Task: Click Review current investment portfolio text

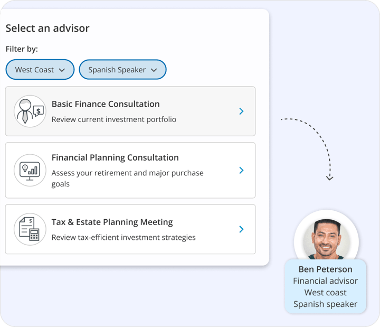Action: (x=114, y=119)
